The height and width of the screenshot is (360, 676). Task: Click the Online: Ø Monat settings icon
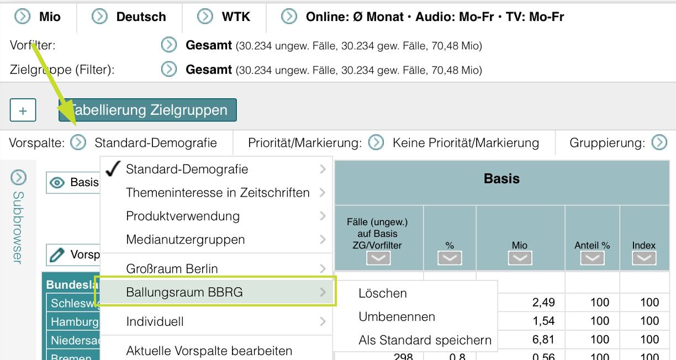(288, 17)
